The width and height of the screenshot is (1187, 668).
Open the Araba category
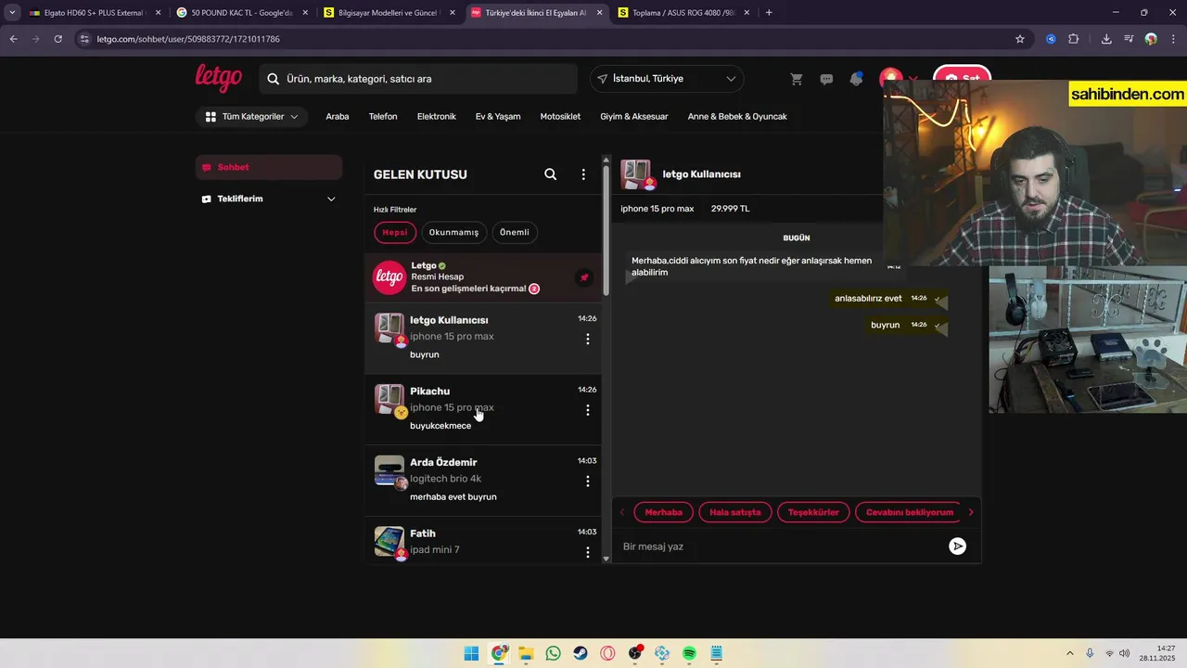point(338,117)
